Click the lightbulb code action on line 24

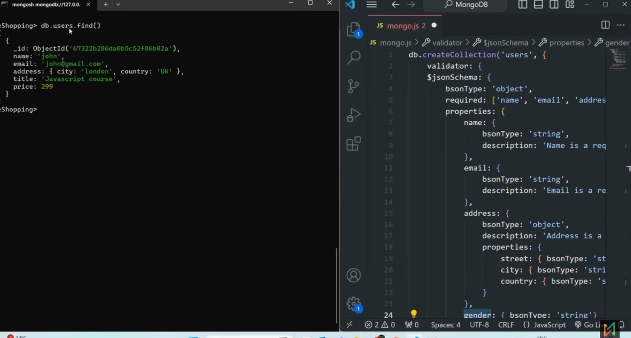[x=414, y=314]
